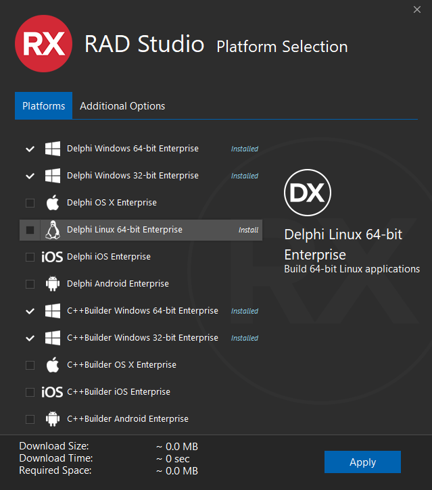Click Installed status for C++Builder Windows 32-bit
The image size is (432, 490).
pos(245,338)
